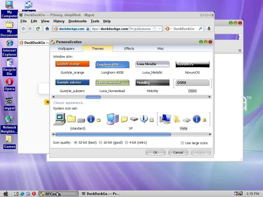Switch to the Wallpapers tab
The image size is (263, 197).
[x=66, y=48]
